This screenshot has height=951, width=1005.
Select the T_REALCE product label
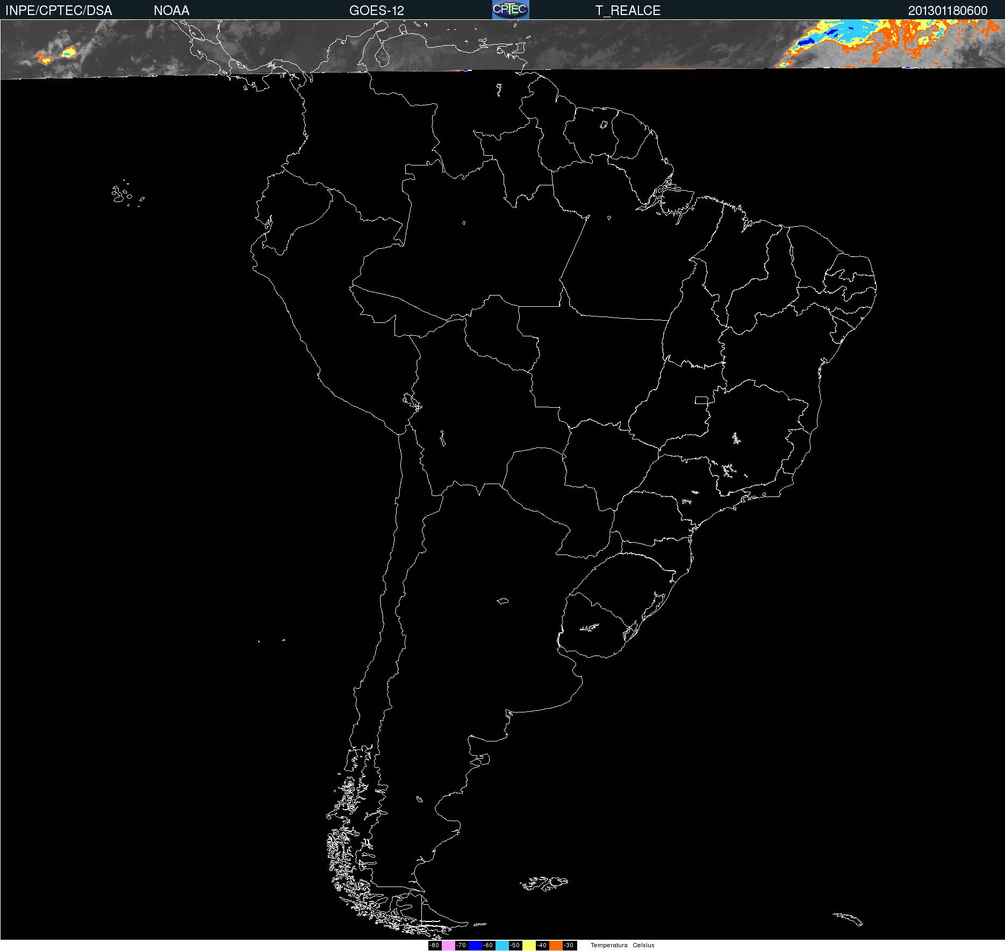coord(628,10)
